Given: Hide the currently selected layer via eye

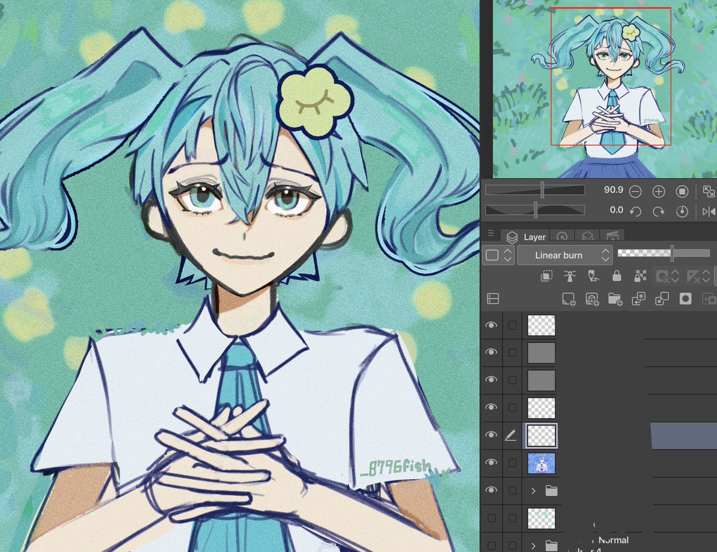Looking at the screenshot, I should pos(491,436).
